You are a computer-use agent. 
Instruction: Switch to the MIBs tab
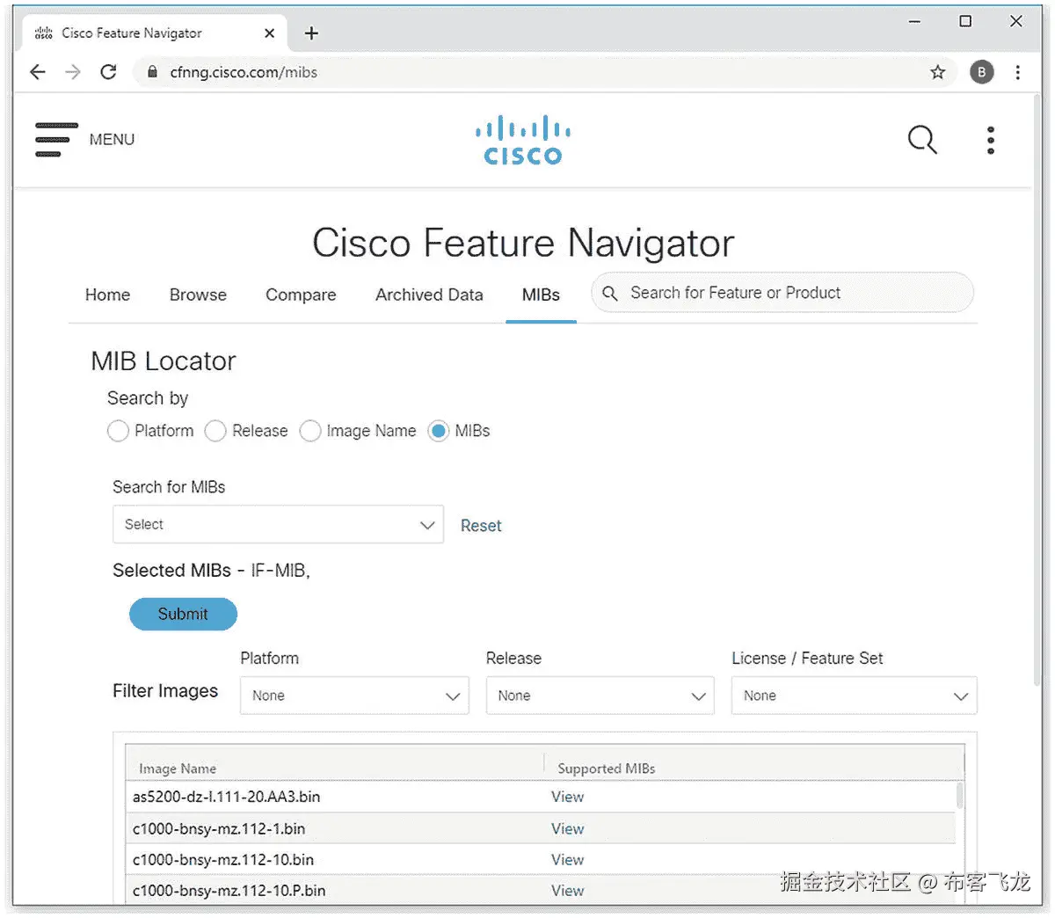541,295
